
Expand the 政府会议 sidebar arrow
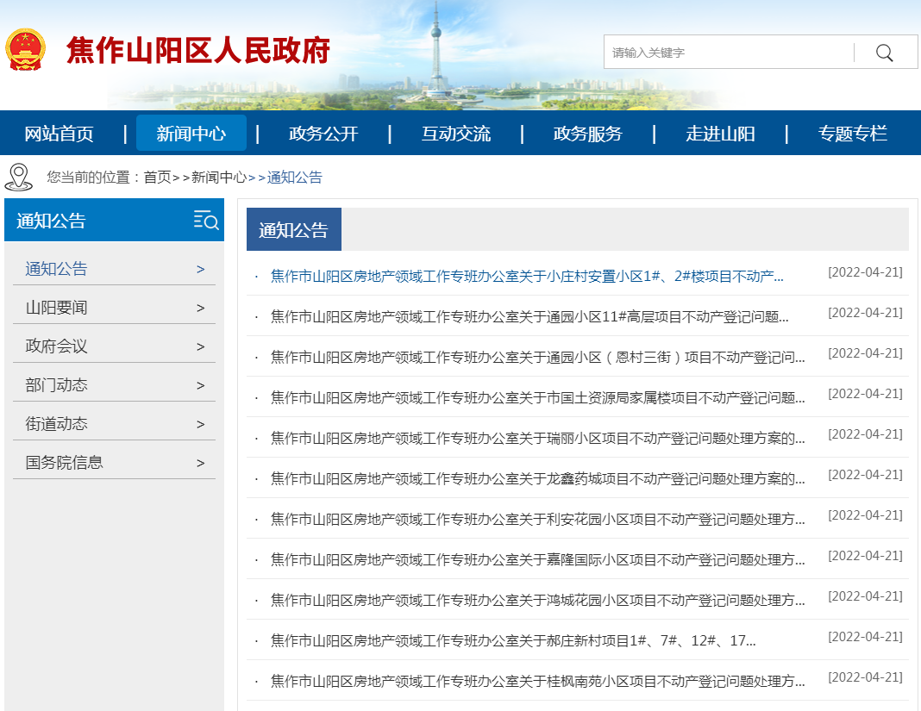tap(200, 346)
